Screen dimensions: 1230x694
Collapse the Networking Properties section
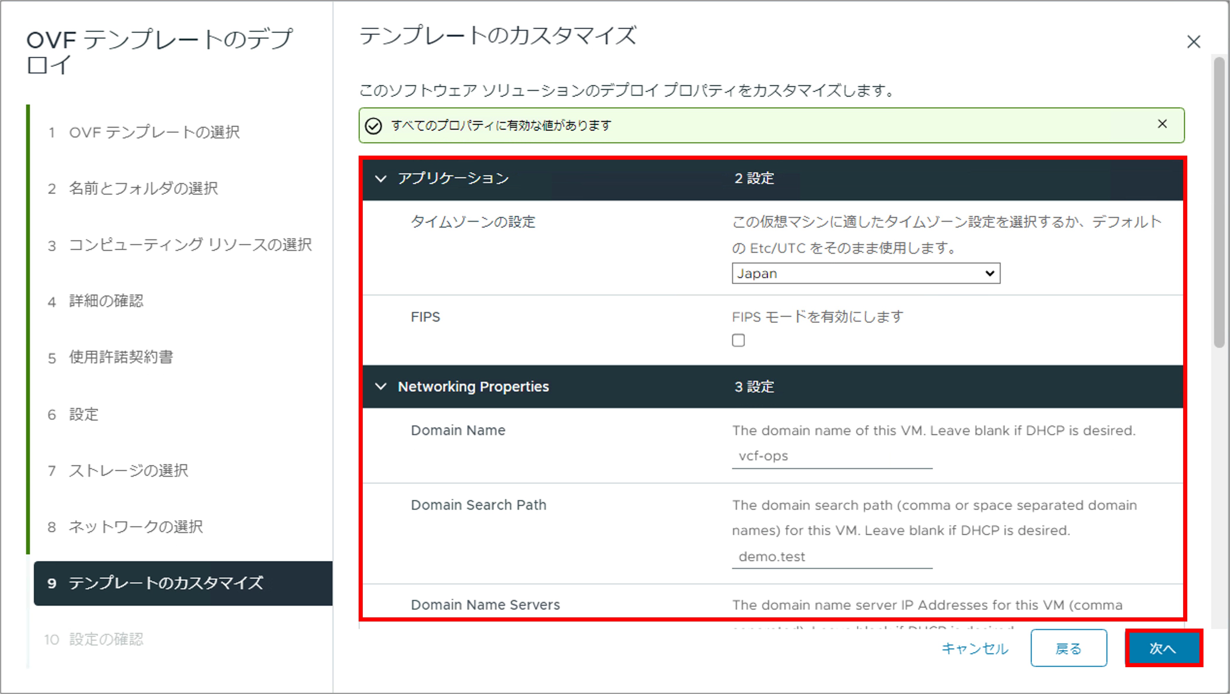pos(380,386)
